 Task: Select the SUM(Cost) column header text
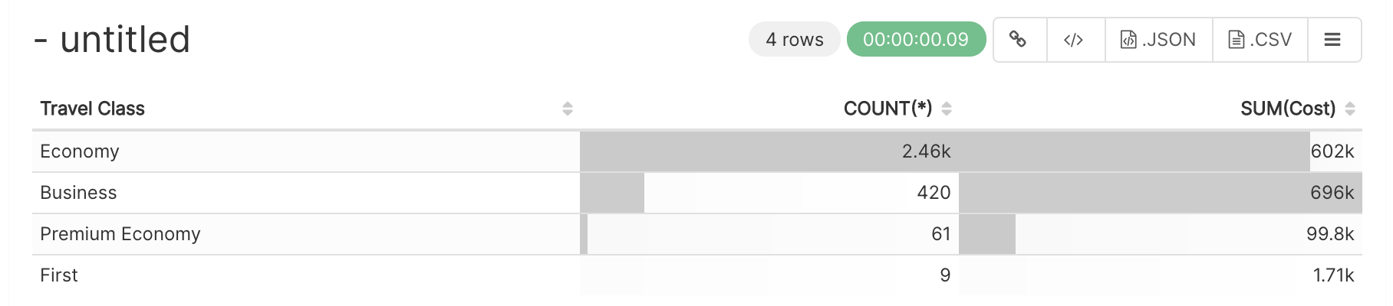(x=1287, y=109)
